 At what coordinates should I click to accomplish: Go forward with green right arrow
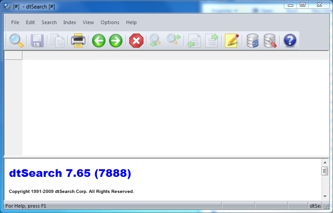[x=116, y=41]
